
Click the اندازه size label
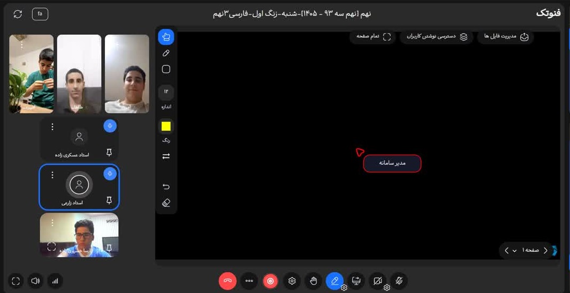(x=166, y=107)
